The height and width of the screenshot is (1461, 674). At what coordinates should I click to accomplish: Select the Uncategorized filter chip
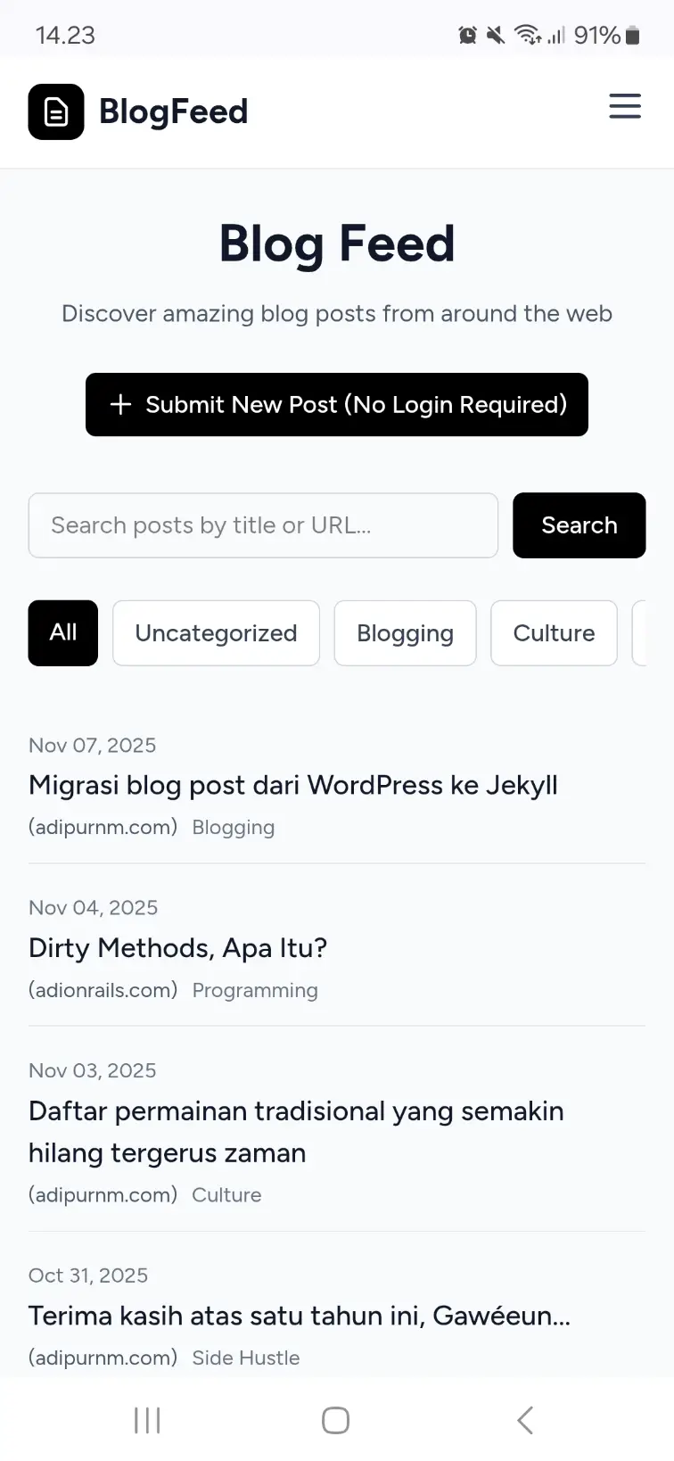(x=216, y=633)
